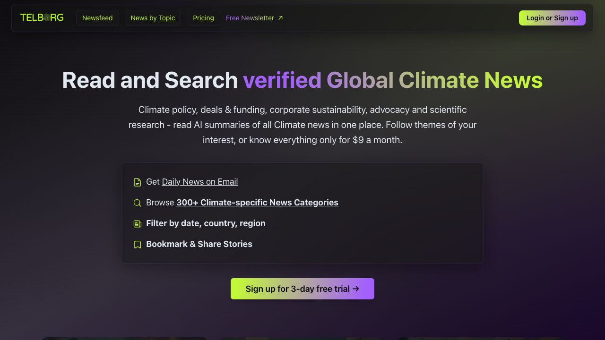The width and height of the screenshot is (605, 340).
Task: Click the paragraph mentioning $9 a month
Action: (x=302, y=125)
